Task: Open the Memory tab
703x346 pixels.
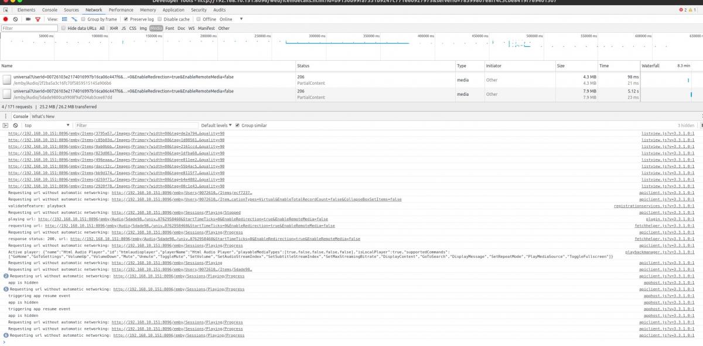Action: point(148,10)
